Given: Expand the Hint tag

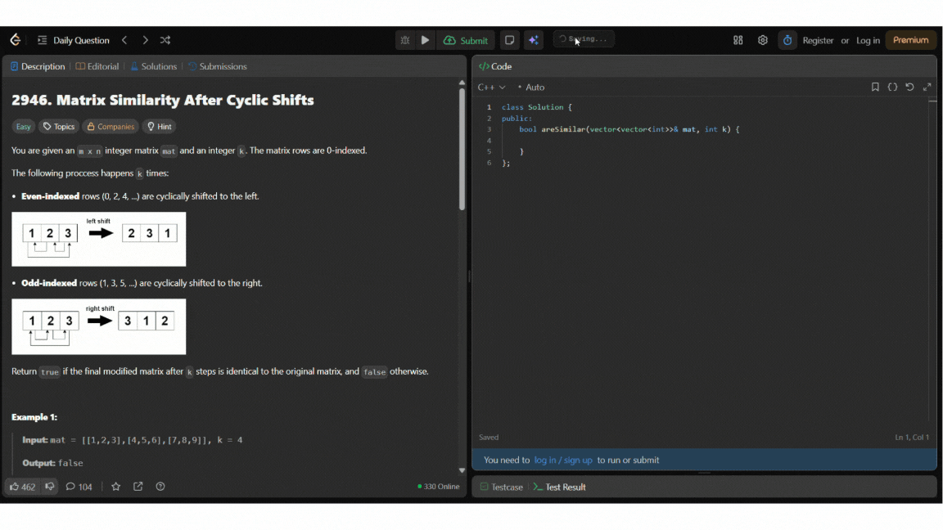Looking at the screenshot, I should (x=160, y=126).
